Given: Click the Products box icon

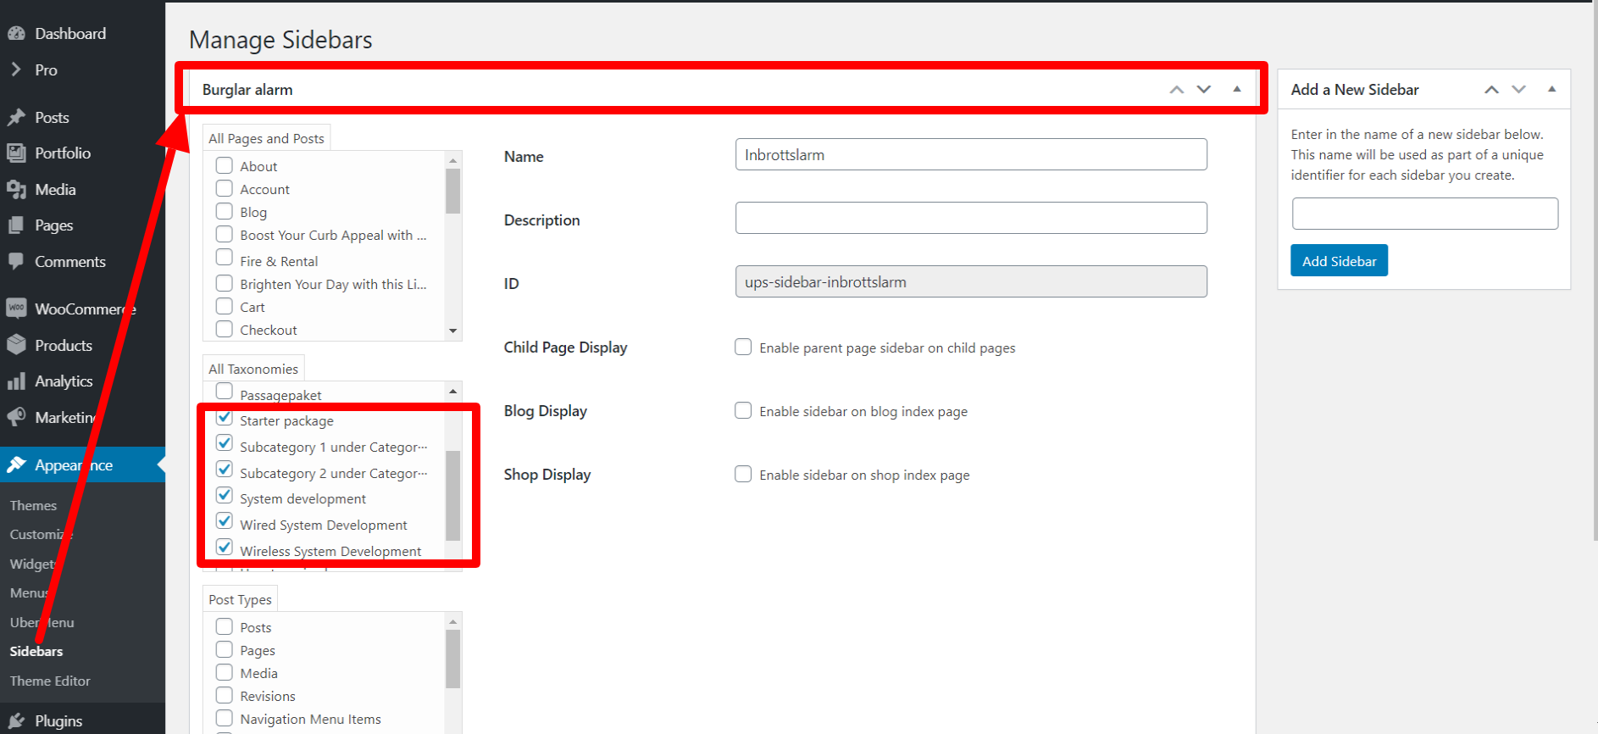Looking at the screenshot, I should pyautogui.click(x=16, y=345).
